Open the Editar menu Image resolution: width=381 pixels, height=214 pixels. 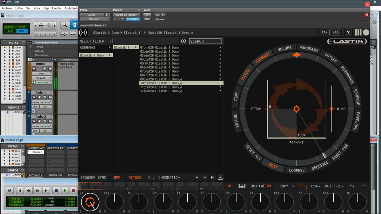point(19,8)
